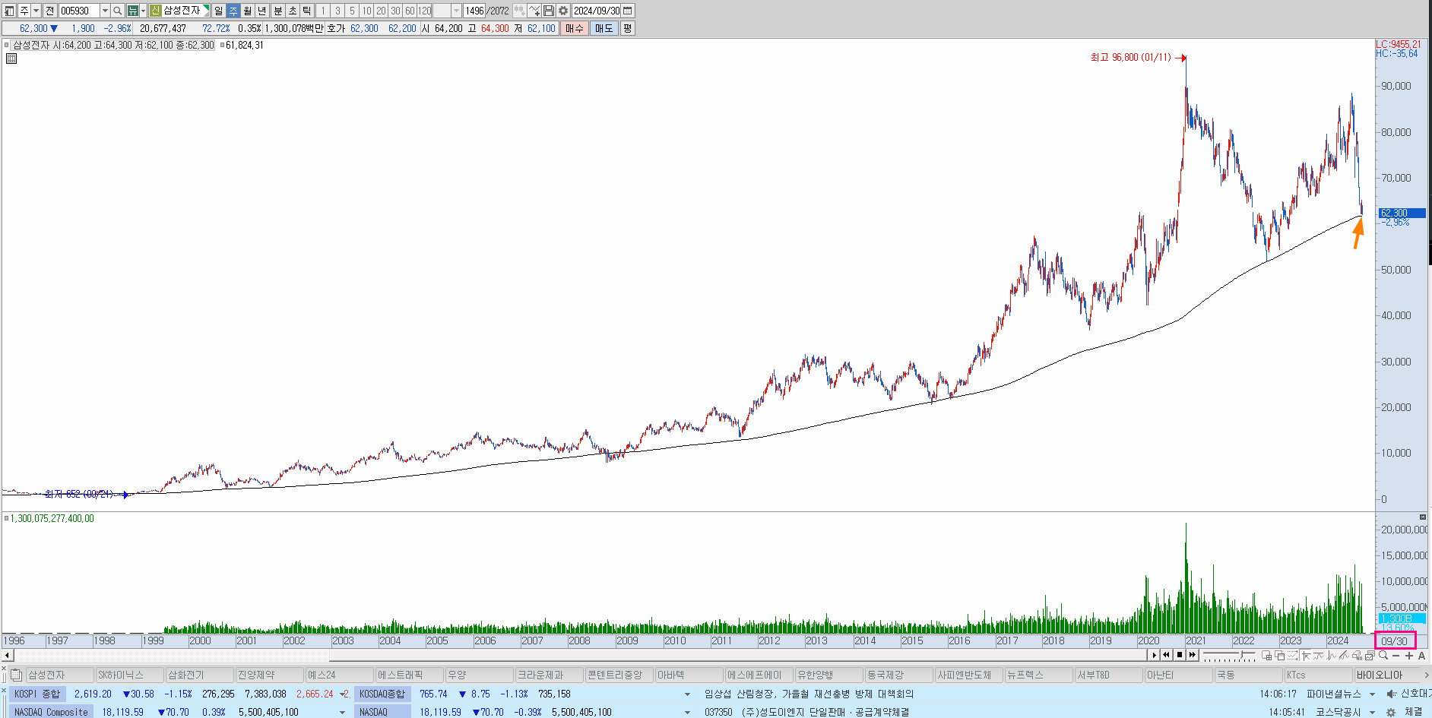The width and height of the screenshot is (1432, 718).
Task: Click the split window grid icon
Action: 1266,655
